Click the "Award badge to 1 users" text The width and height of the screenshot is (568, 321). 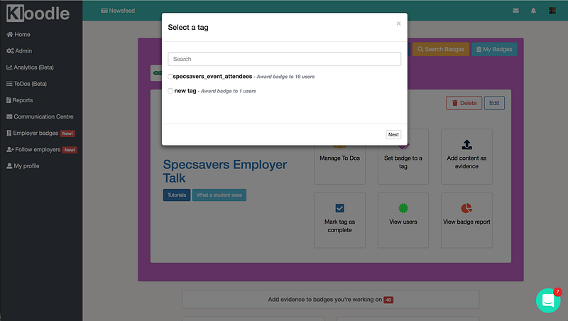(228, 92)
